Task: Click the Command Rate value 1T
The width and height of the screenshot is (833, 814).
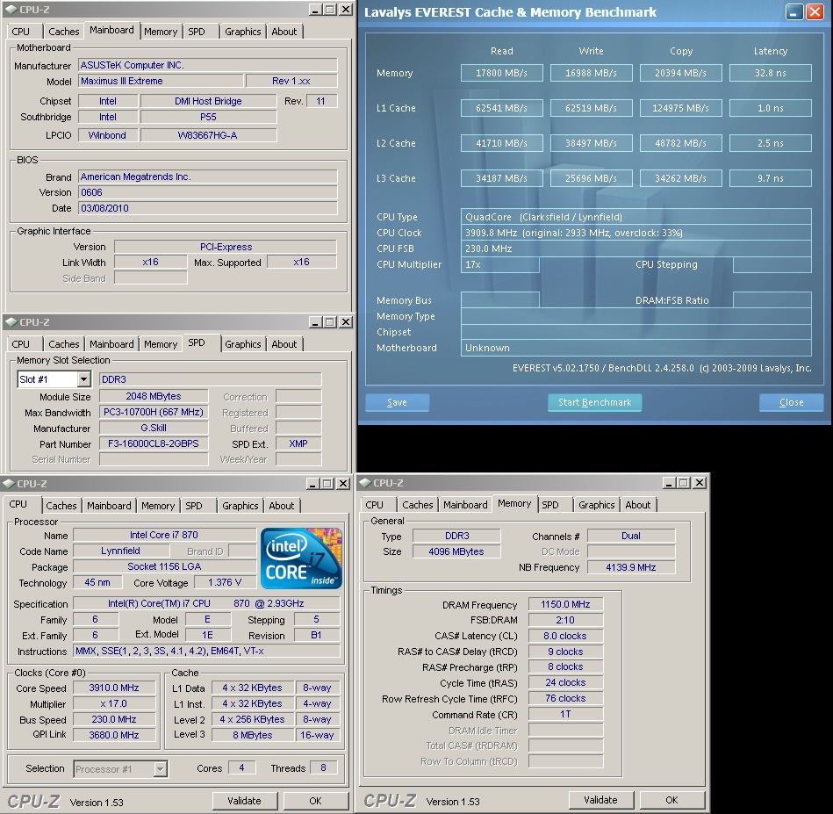Action: coord(565,714)
